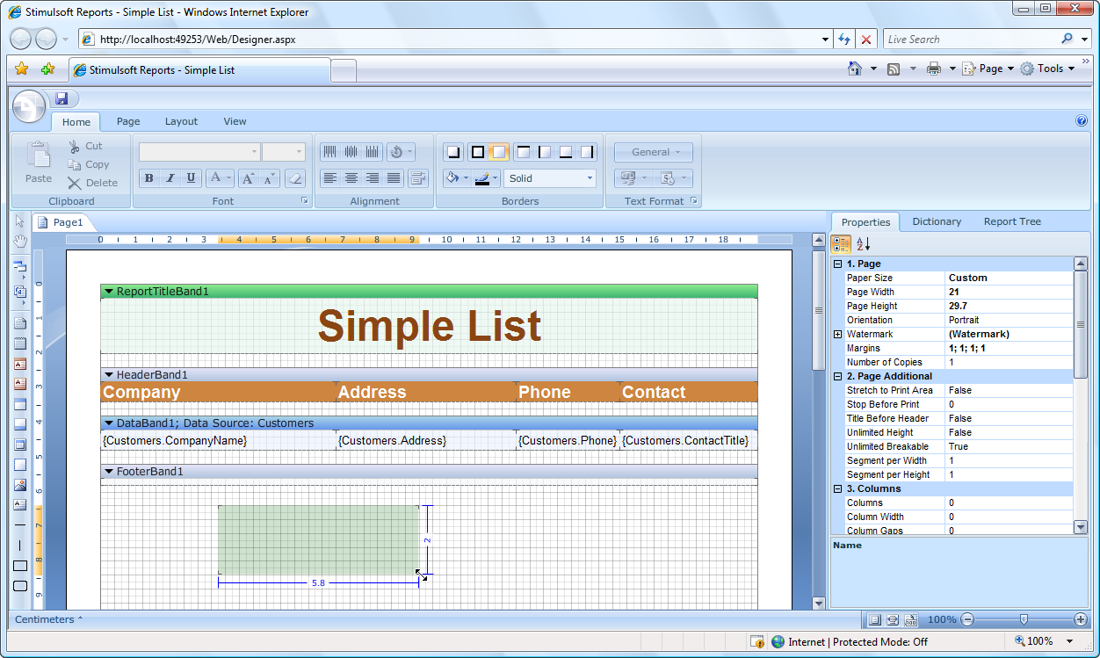Click the zoom in plus button
Viewport: 1100px width, 658px height.
tap(1081, 619)
